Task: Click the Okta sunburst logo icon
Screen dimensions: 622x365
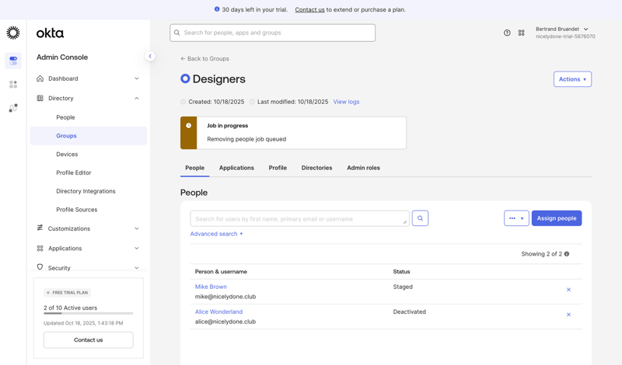Action: 13,33
